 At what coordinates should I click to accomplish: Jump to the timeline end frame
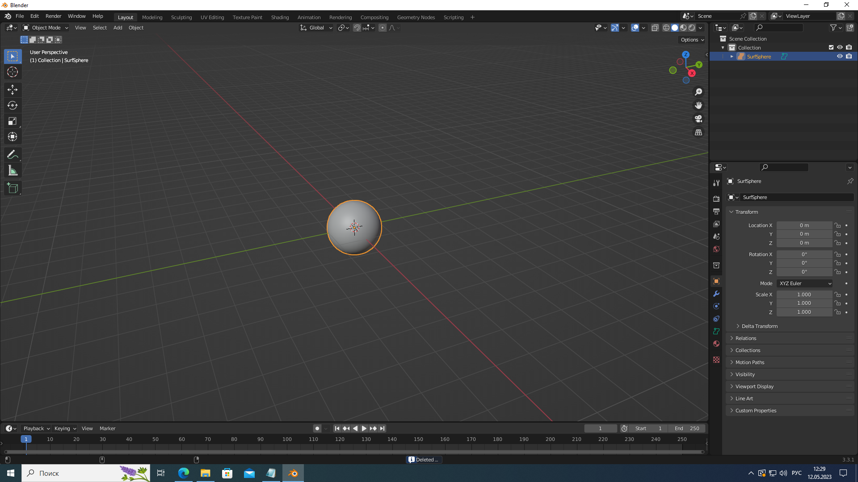382,428
